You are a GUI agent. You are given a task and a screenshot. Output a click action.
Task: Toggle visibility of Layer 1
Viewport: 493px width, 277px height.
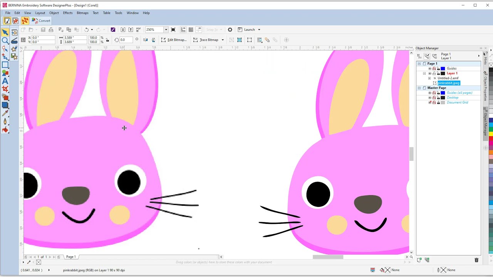430,73
